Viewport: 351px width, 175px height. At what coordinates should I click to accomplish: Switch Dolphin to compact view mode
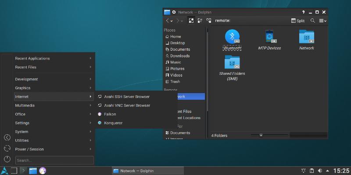click(x=200, y=21)
